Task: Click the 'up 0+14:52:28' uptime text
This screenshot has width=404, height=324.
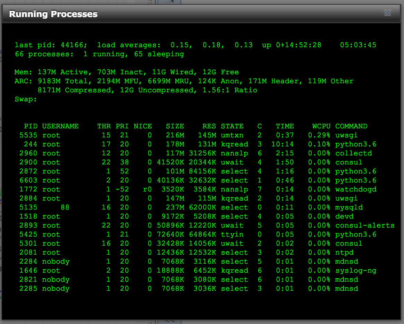Action: click(x=292, y=45)
